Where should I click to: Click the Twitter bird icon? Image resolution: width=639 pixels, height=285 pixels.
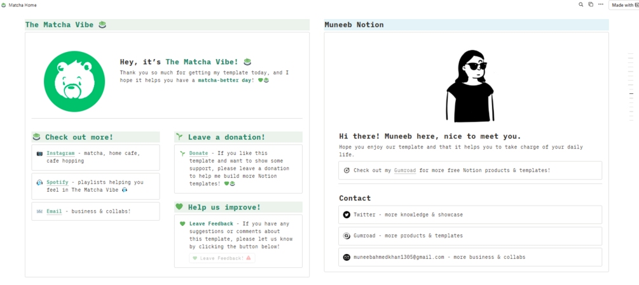[347, 215]
